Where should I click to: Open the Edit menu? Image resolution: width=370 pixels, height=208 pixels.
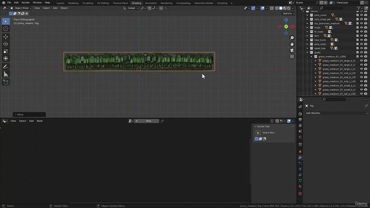tap(16, 3)
